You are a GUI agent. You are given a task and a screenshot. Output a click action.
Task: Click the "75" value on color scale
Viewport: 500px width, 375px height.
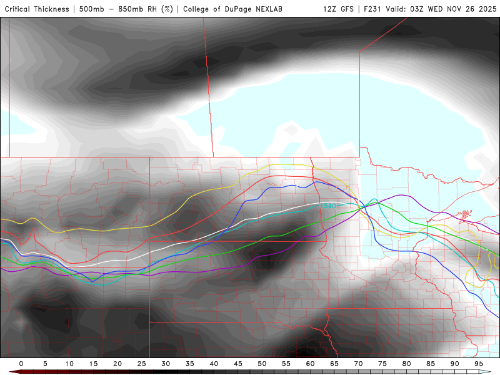382,364
